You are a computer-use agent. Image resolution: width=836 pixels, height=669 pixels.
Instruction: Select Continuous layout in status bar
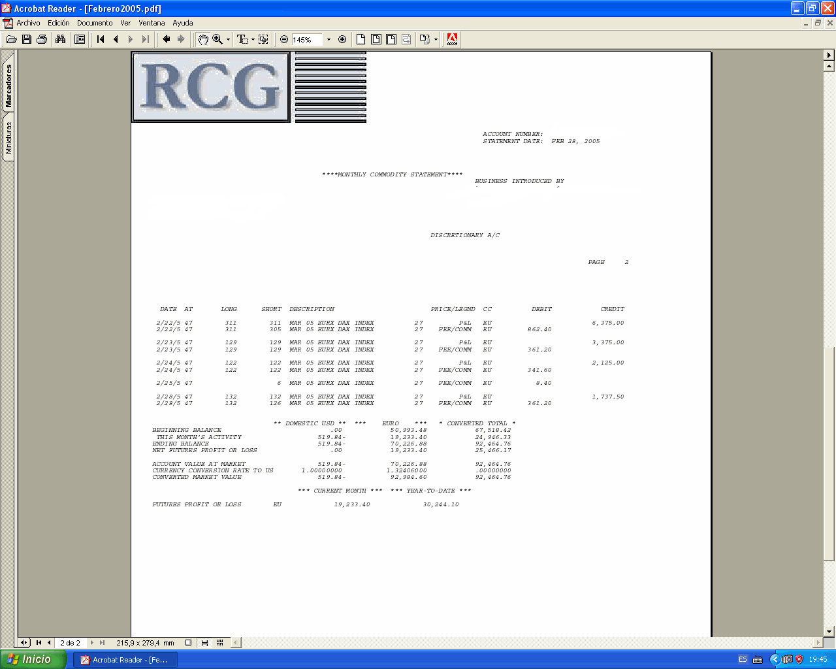(x=204, y=643)
